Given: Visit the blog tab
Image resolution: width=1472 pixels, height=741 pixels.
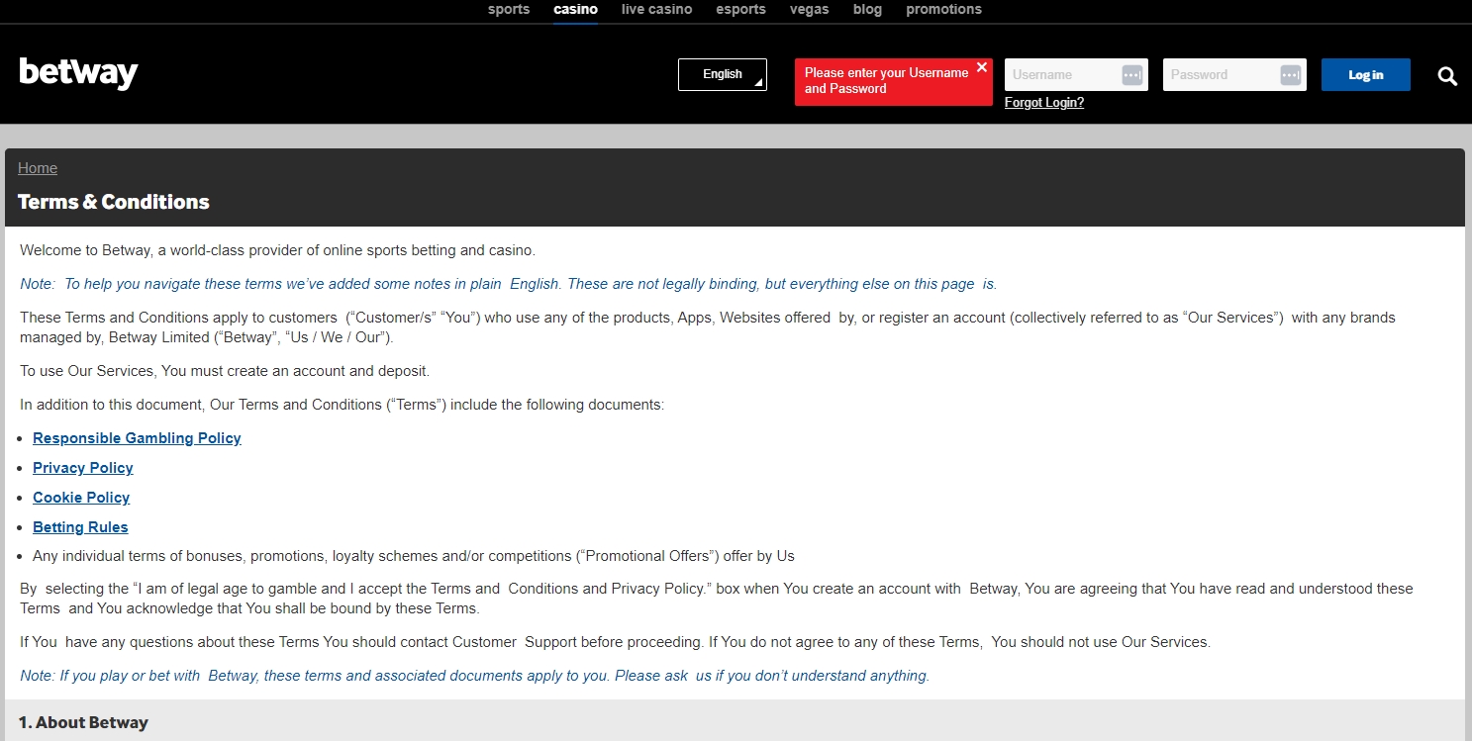Looking at the screenshot, I should point(867,10).
